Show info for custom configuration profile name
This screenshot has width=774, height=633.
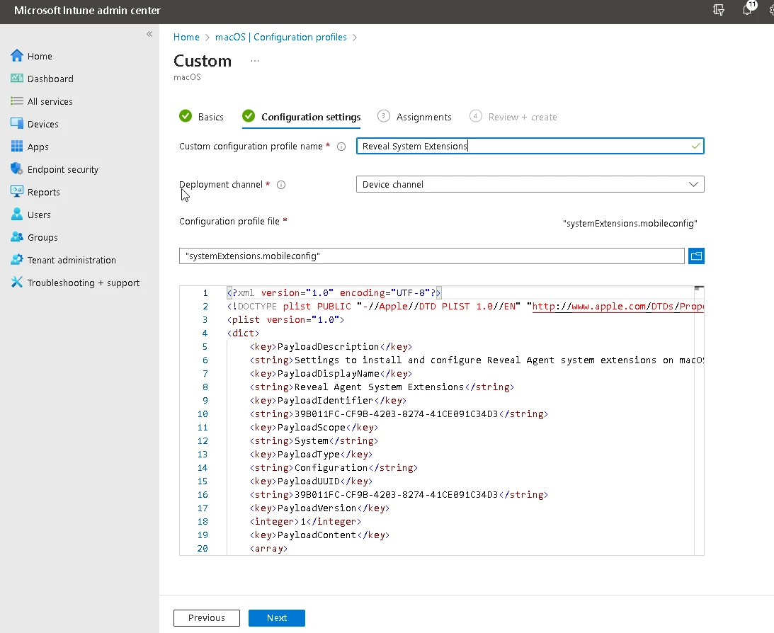click(341, 147)
